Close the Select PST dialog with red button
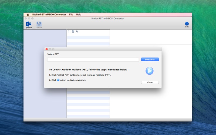Screen dimensions: 216x135 tap(46, 49)
